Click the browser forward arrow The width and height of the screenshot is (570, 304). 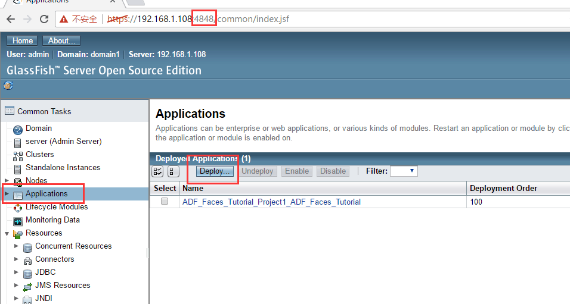point(27,19)
